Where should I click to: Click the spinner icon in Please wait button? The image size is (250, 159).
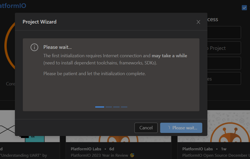(x=169, y=128)
